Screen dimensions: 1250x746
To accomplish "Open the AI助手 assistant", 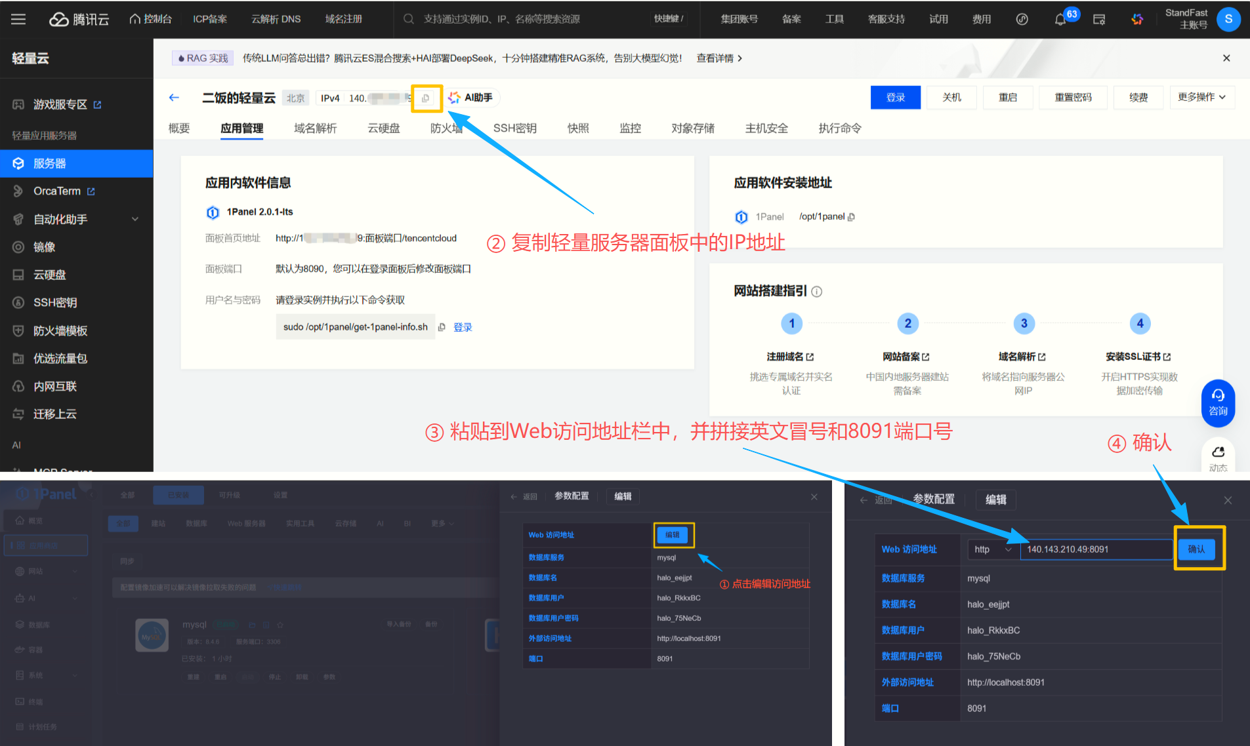I will (x=472, y=97).
